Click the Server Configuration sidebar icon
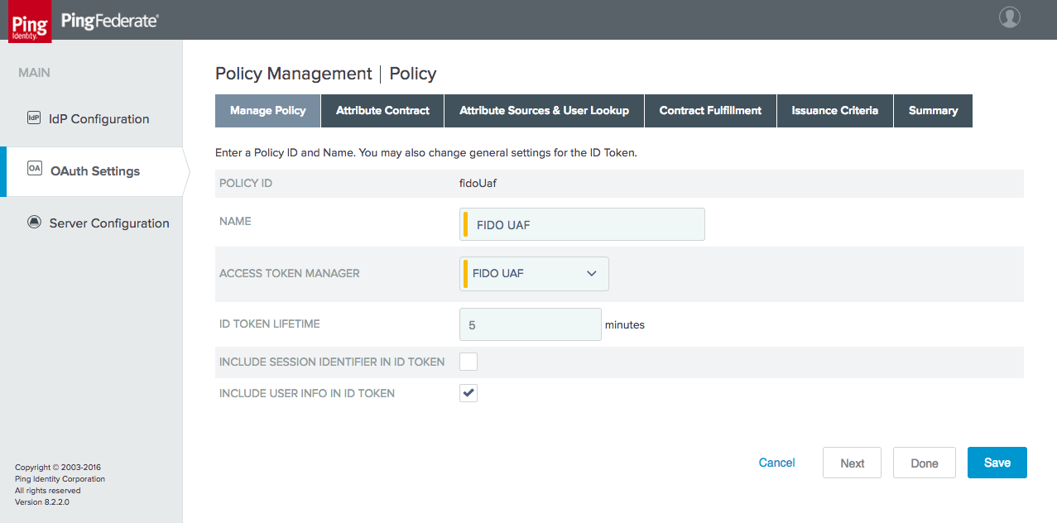Image resolution: width=1057 pixels, height=523 pixels. point(34,223)
